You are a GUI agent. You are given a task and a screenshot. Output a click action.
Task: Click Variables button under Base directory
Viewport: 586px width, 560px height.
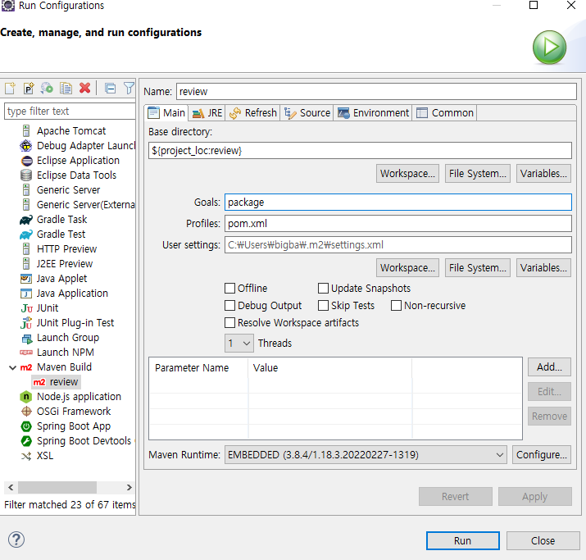coord(543,174)
